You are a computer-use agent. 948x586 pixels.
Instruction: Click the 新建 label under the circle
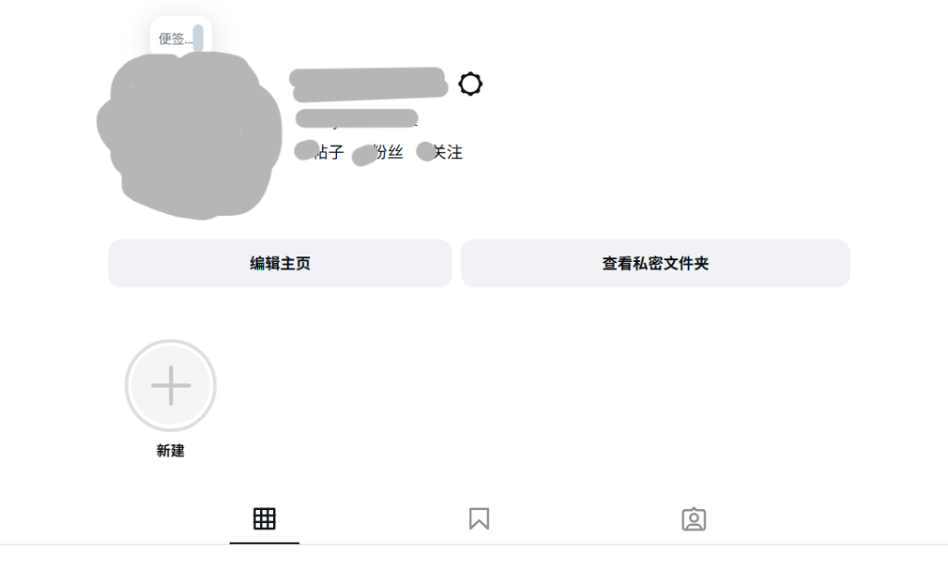tap(170, 451)
